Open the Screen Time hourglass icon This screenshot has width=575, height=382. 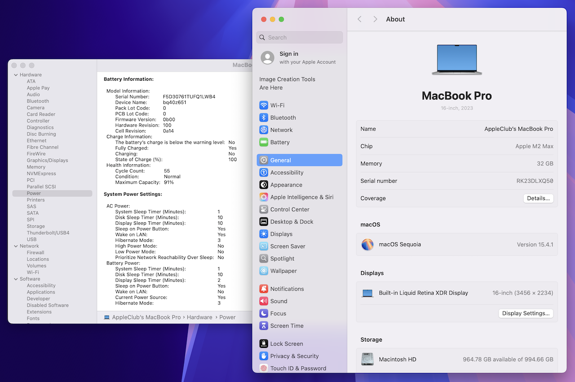(x=264, y=326)
